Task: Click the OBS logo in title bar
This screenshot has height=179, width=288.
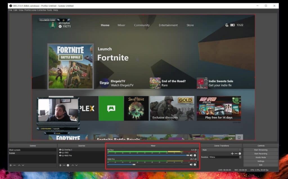Action: [x=11, y=6]
